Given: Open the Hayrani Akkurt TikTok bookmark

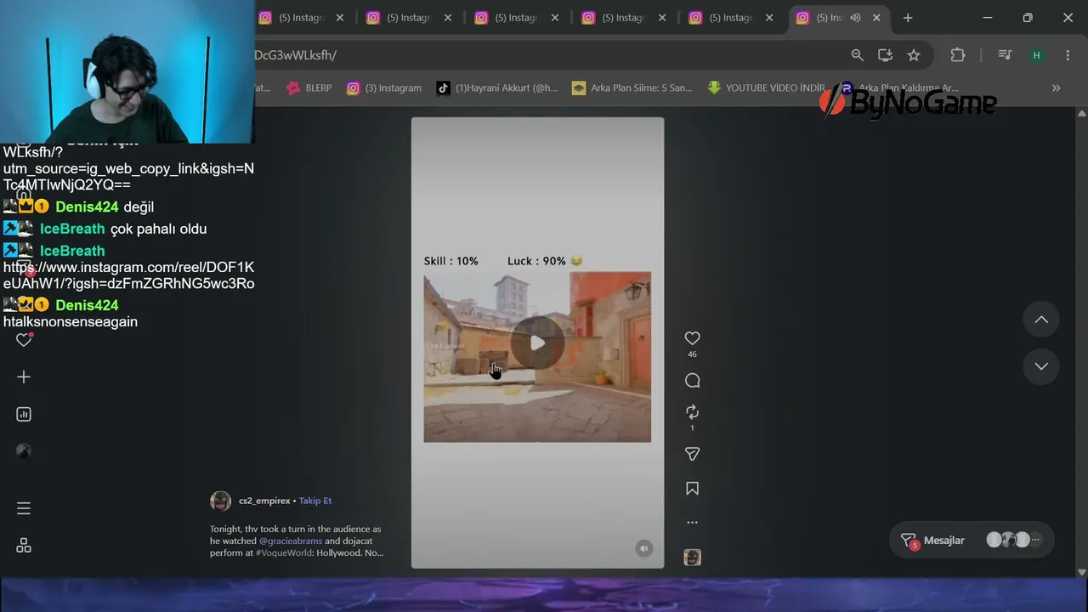Looking at the screenshot, I should 497,88.
